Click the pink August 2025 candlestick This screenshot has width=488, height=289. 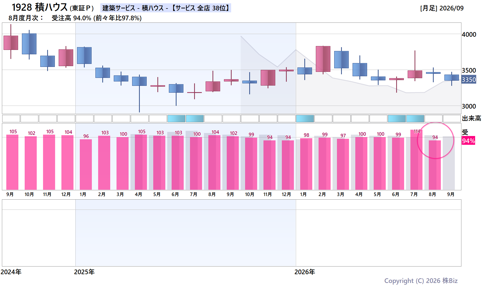[213, 86]
